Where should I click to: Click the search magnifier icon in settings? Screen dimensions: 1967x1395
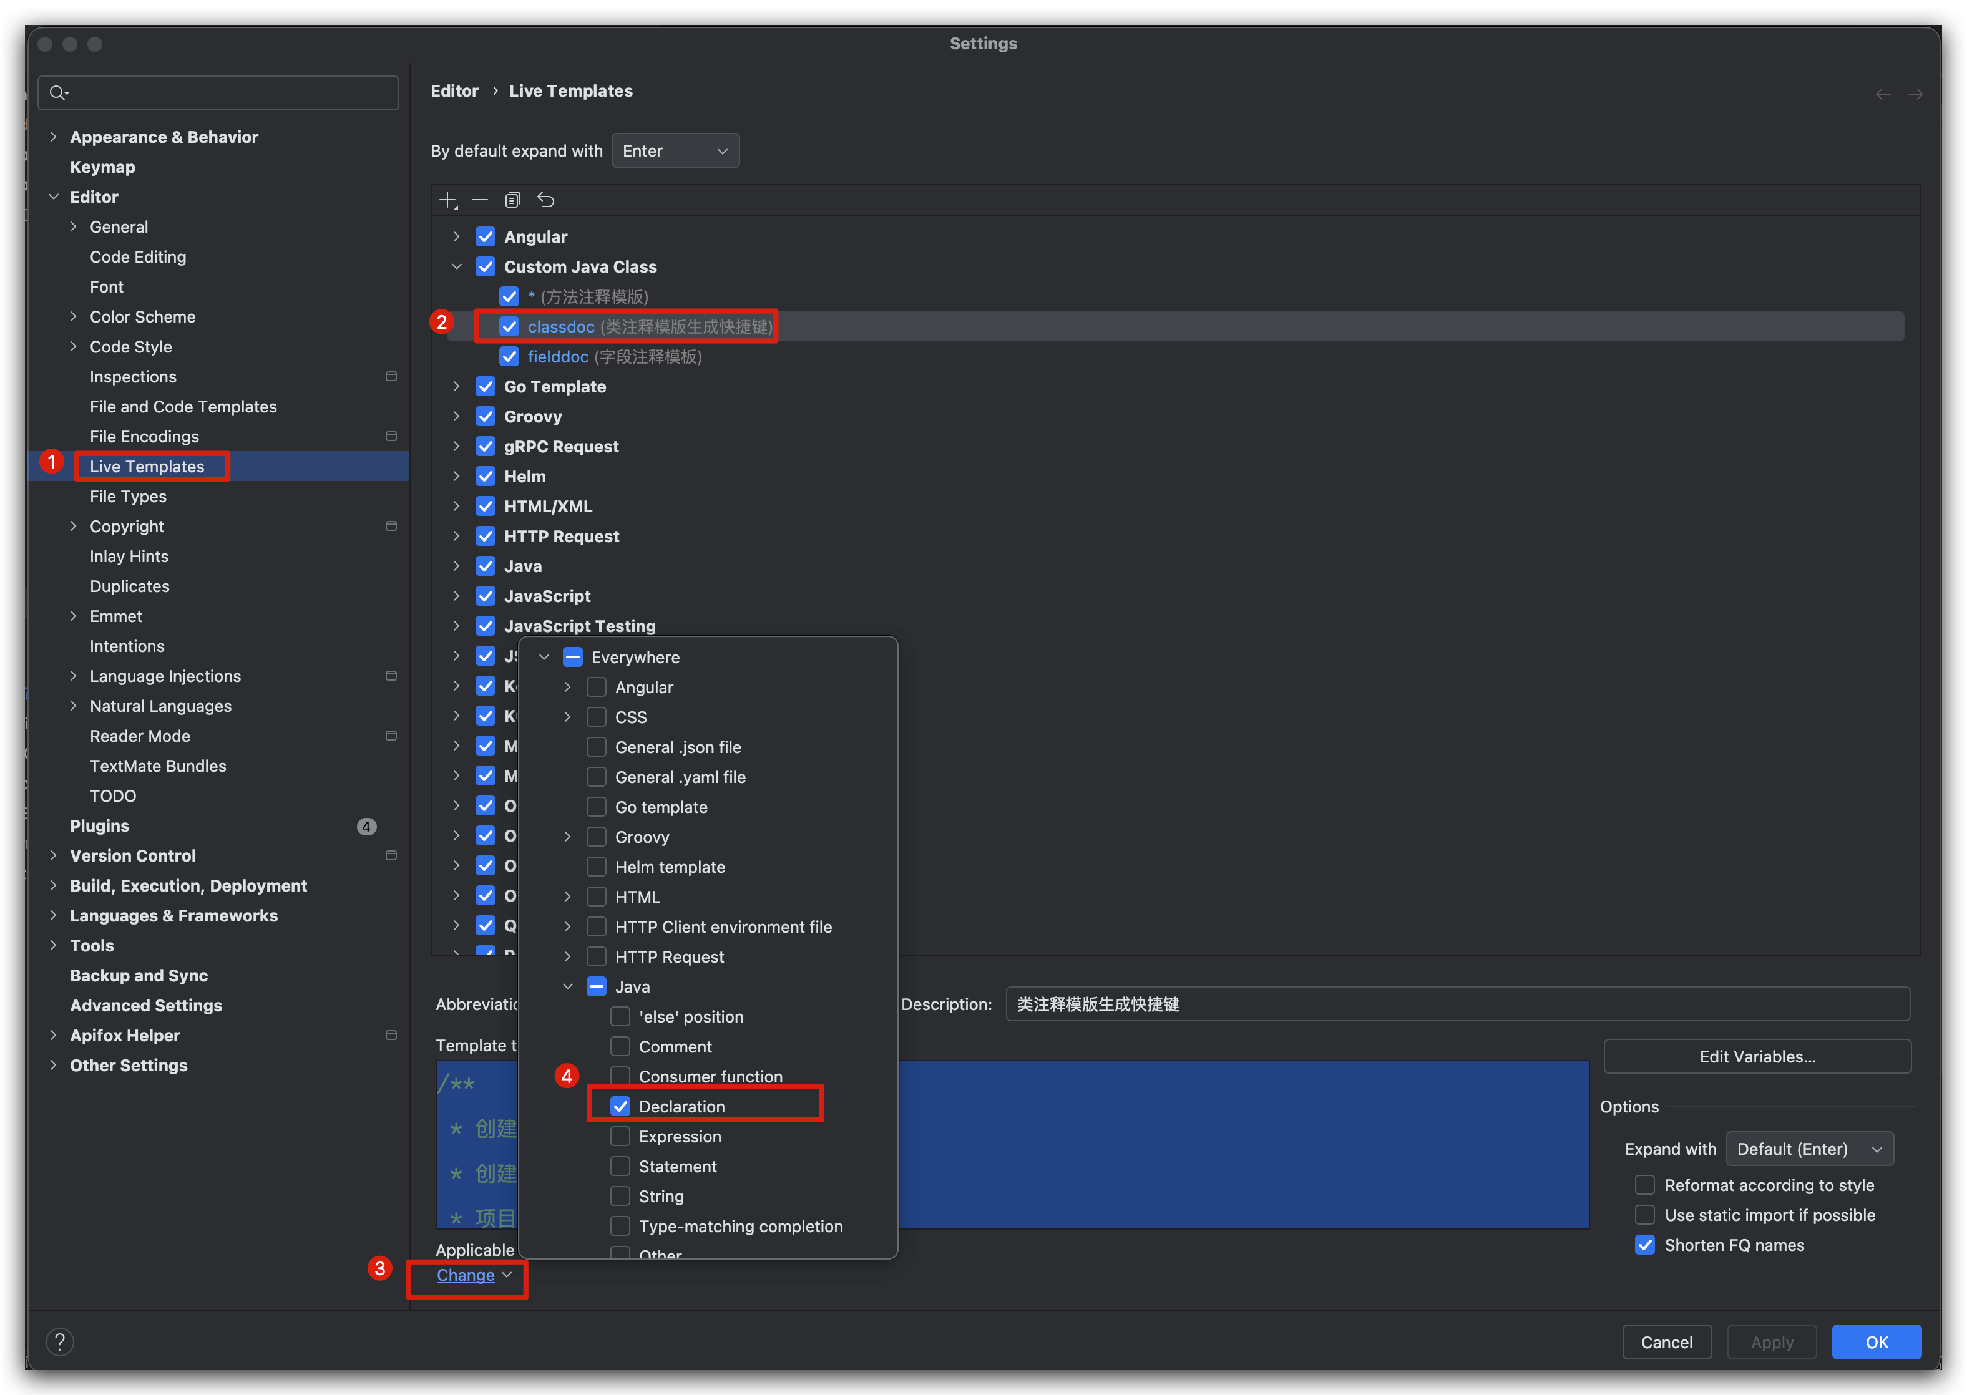click(59, 93)
